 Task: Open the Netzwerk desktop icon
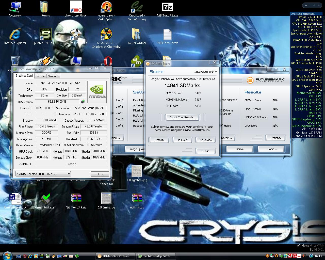15,9
